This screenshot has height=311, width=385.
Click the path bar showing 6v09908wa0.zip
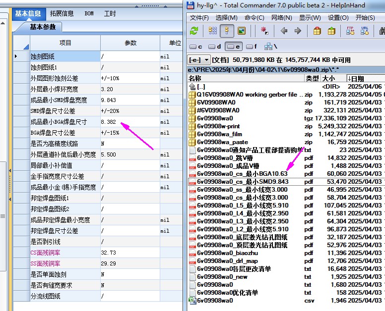286,70
